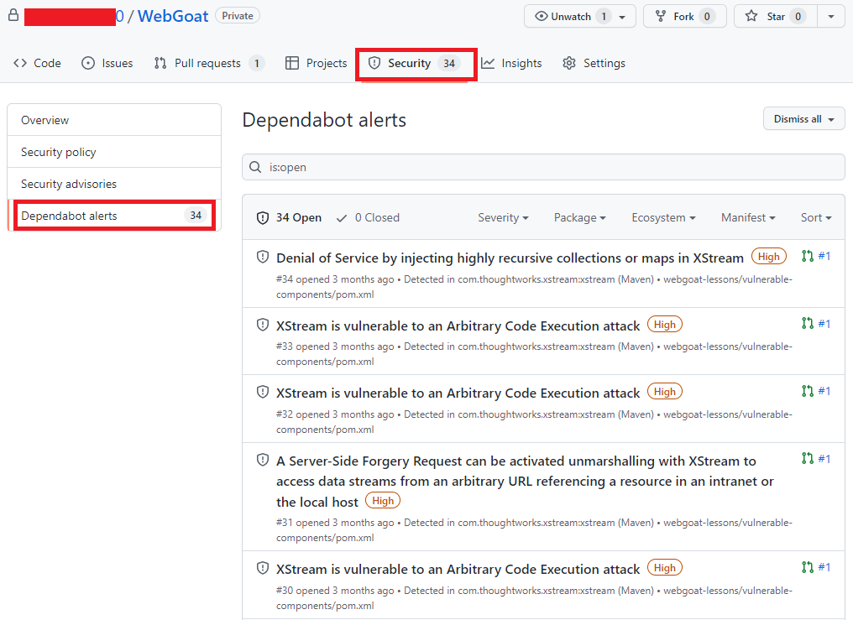This screenshot has width=853, height=620.
Task: Click pull request icon on alert #31 row
Action: coord(808,459)
